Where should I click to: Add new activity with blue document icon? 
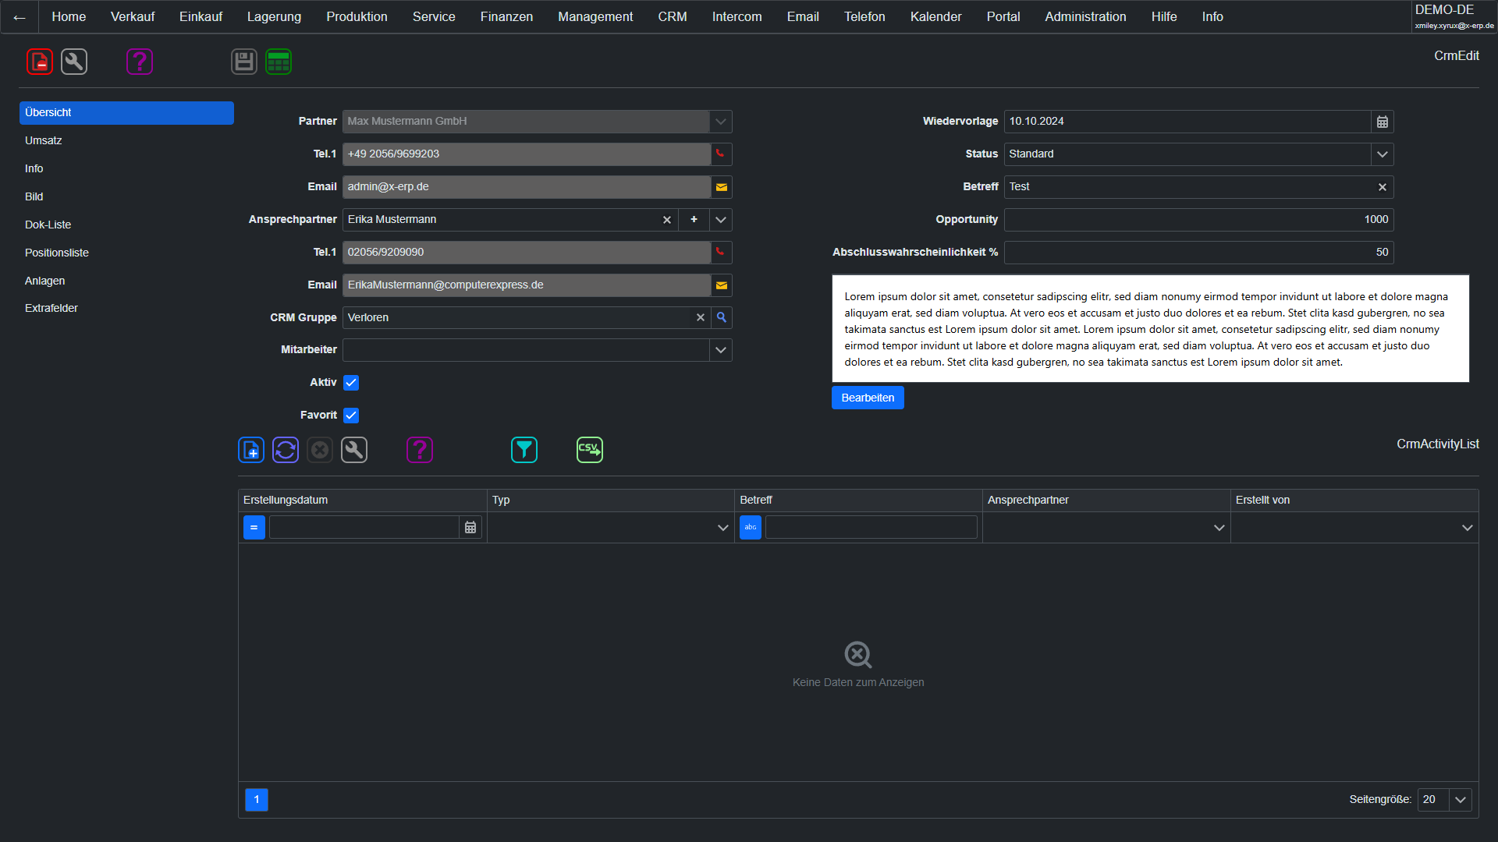(251, 450)
